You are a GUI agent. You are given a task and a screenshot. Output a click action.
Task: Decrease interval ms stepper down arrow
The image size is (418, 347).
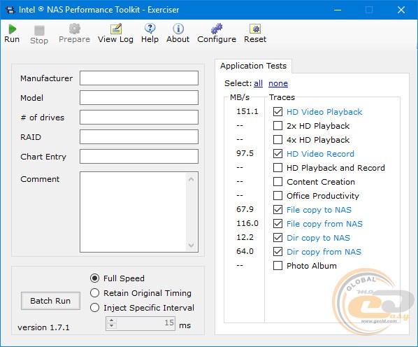(x=112, y=326)
